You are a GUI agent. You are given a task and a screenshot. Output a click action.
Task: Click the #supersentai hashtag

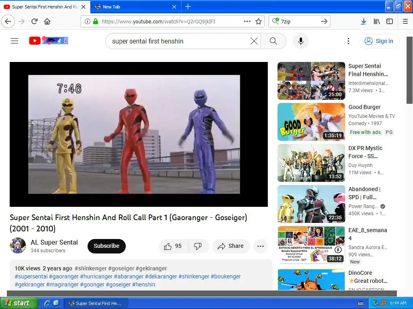click(x=31, y=276)
